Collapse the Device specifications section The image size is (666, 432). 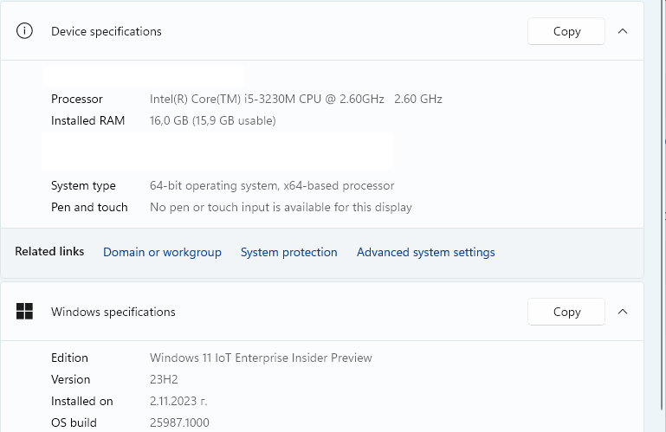(622, 31)
